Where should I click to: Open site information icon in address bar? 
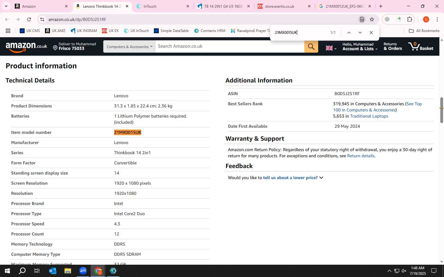pos(42,19)
